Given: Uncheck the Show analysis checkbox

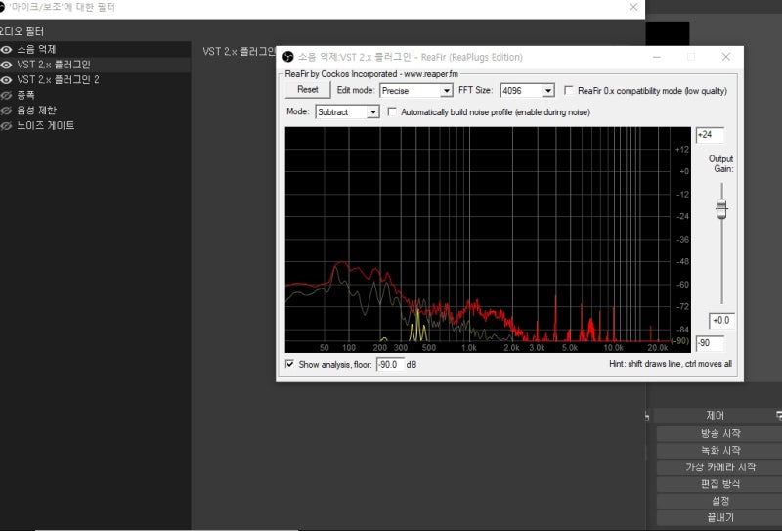Looking at the screenshot, I should coord(289,364).
